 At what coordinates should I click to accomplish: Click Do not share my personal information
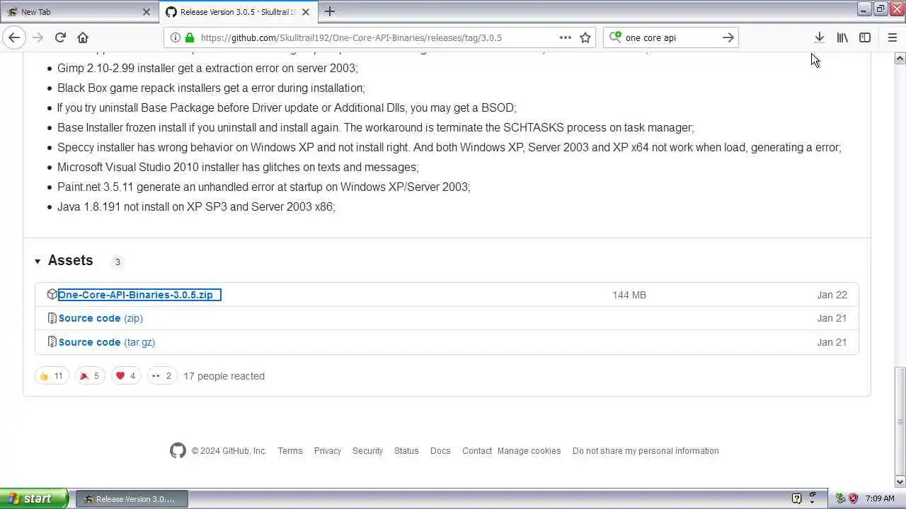(x=646, y=451)
